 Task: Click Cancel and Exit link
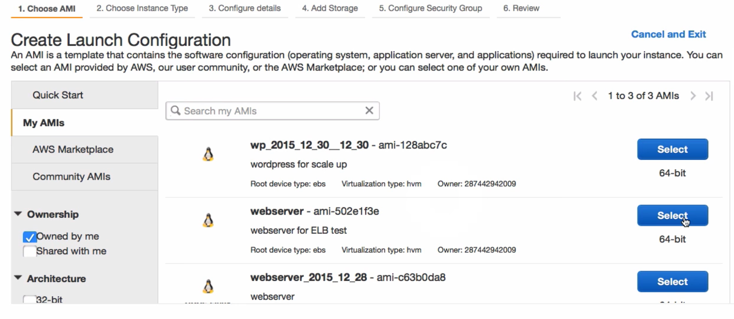668,34
